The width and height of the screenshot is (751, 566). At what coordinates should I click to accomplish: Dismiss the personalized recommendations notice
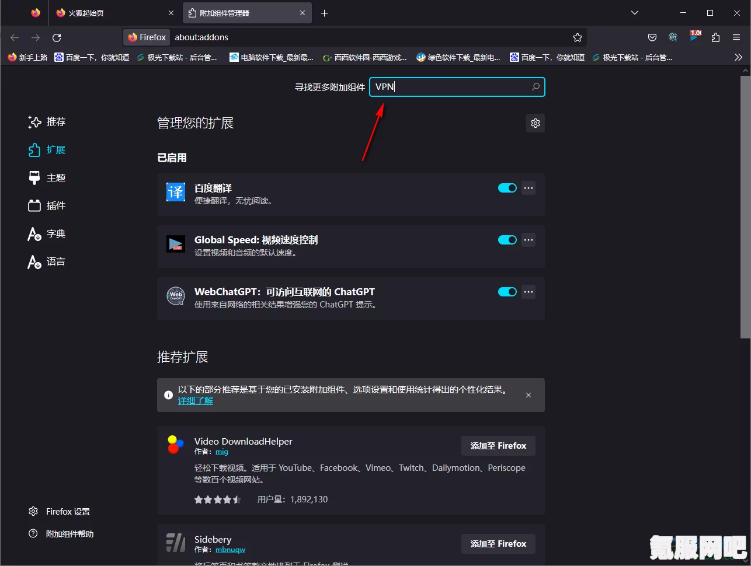tap(529, 395)
